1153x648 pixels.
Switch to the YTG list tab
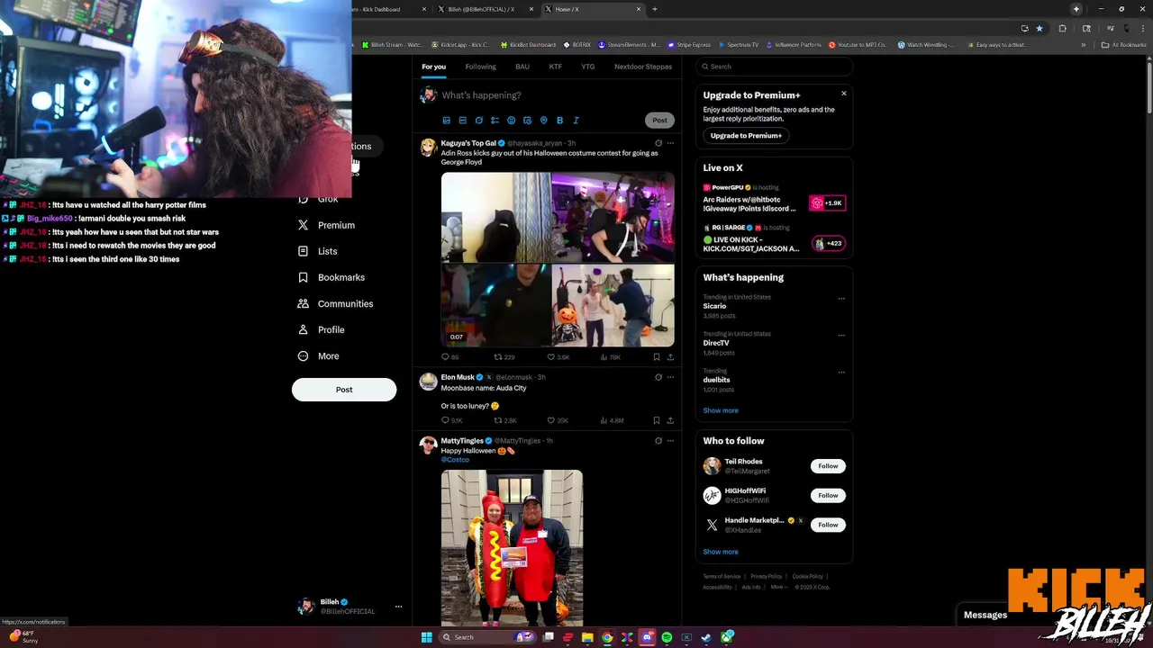pos(588,67)
